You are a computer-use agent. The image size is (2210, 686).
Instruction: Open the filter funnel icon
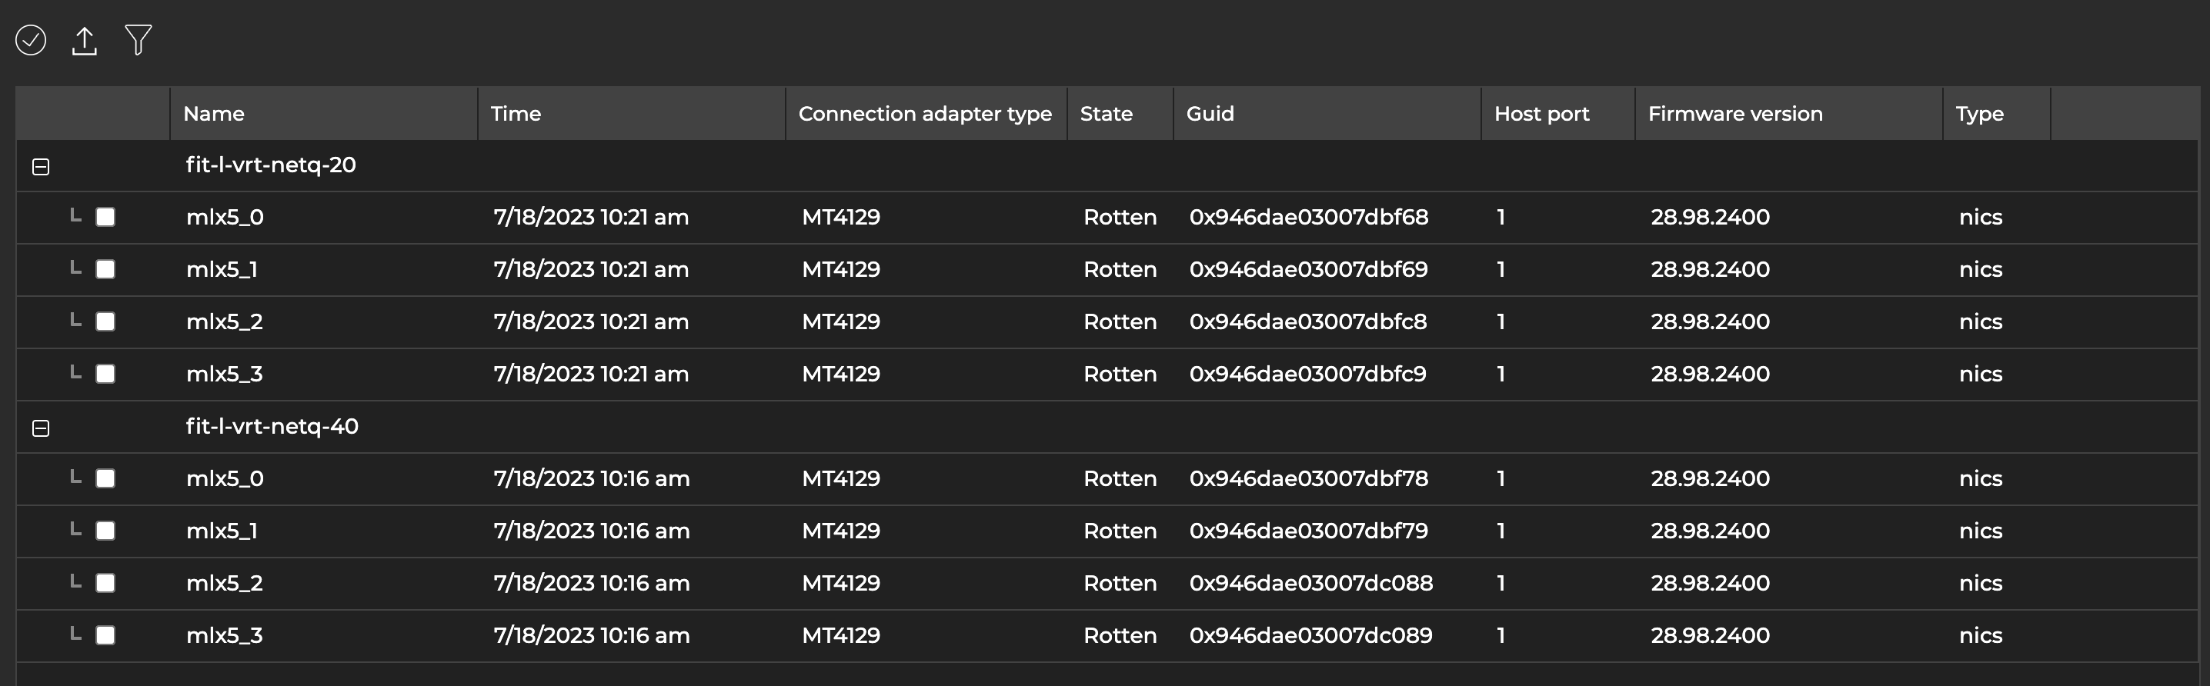click(139, 40)
